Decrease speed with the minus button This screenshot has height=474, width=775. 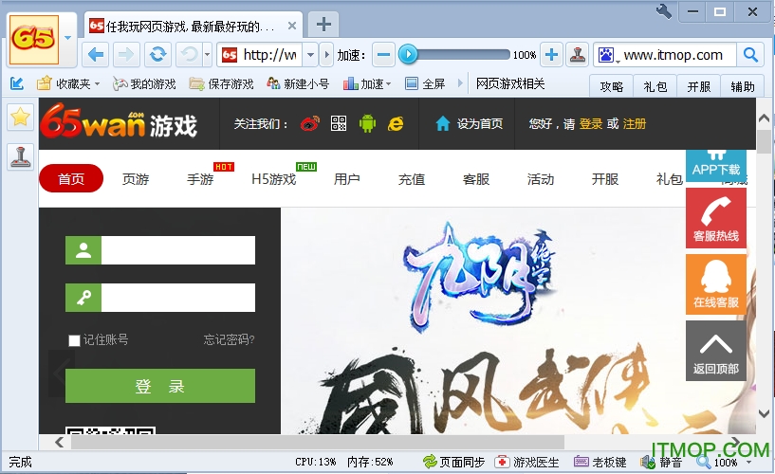click(x=383, y=55)
